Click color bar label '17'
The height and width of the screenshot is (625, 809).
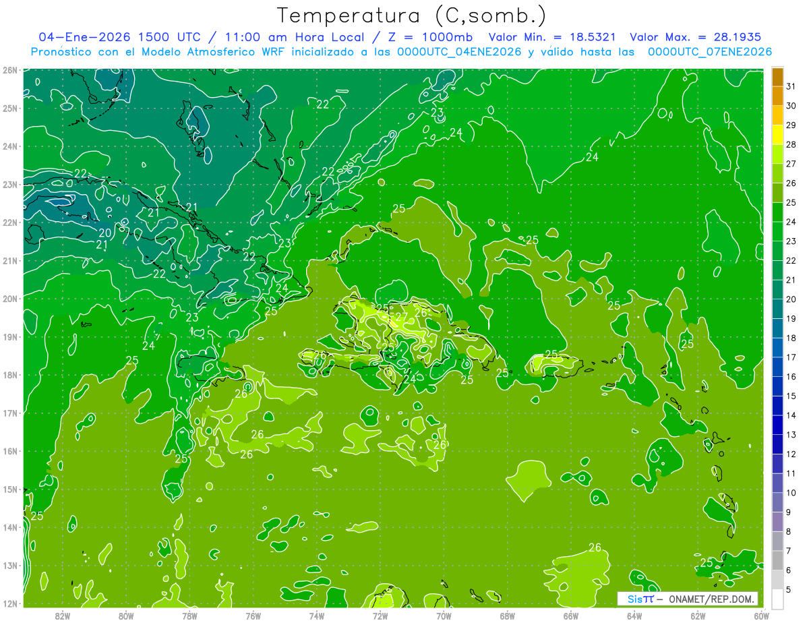[791, 357]
